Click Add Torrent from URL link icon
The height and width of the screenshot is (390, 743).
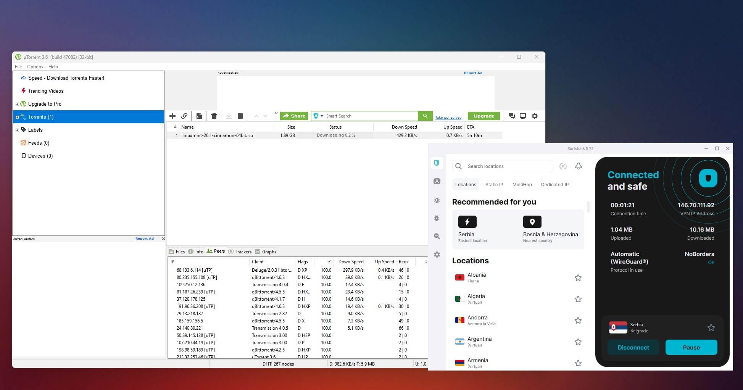[184, 116]
